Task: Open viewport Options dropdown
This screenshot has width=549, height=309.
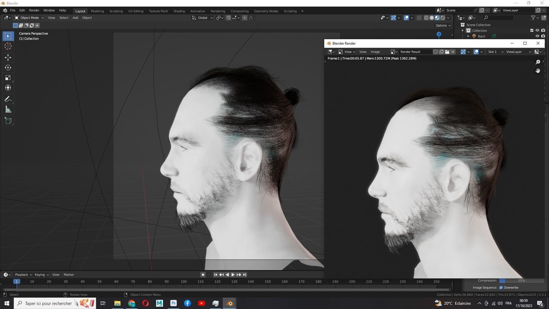Action: (443, 25)
